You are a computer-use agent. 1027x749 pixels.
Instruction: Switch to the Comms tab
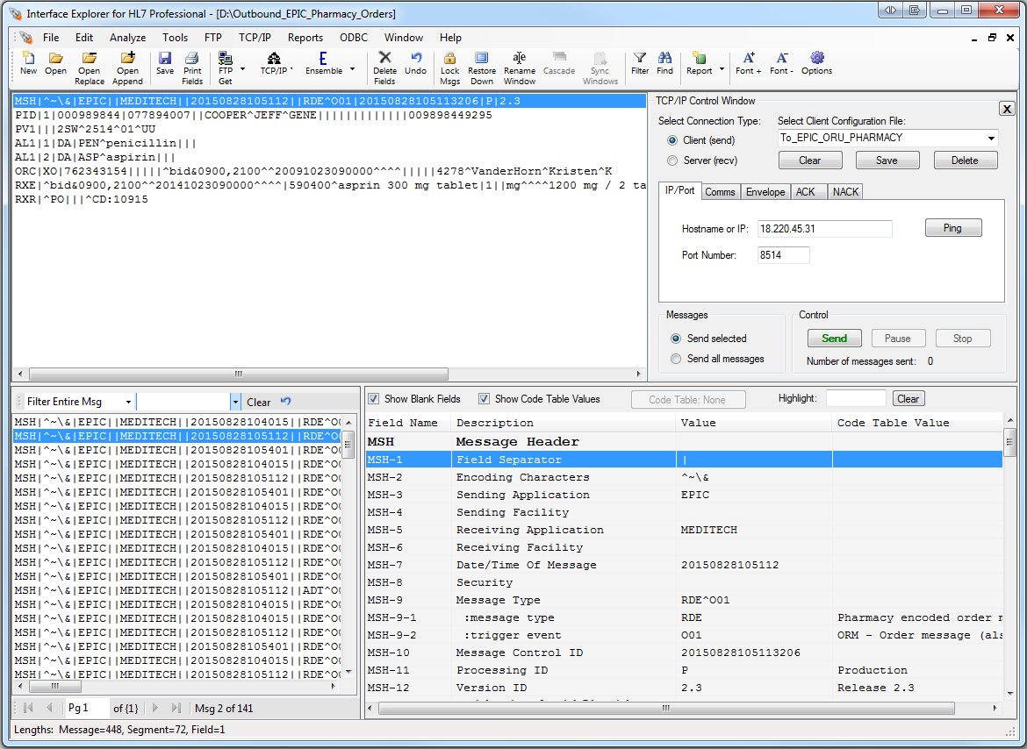(x=720, y=192)
